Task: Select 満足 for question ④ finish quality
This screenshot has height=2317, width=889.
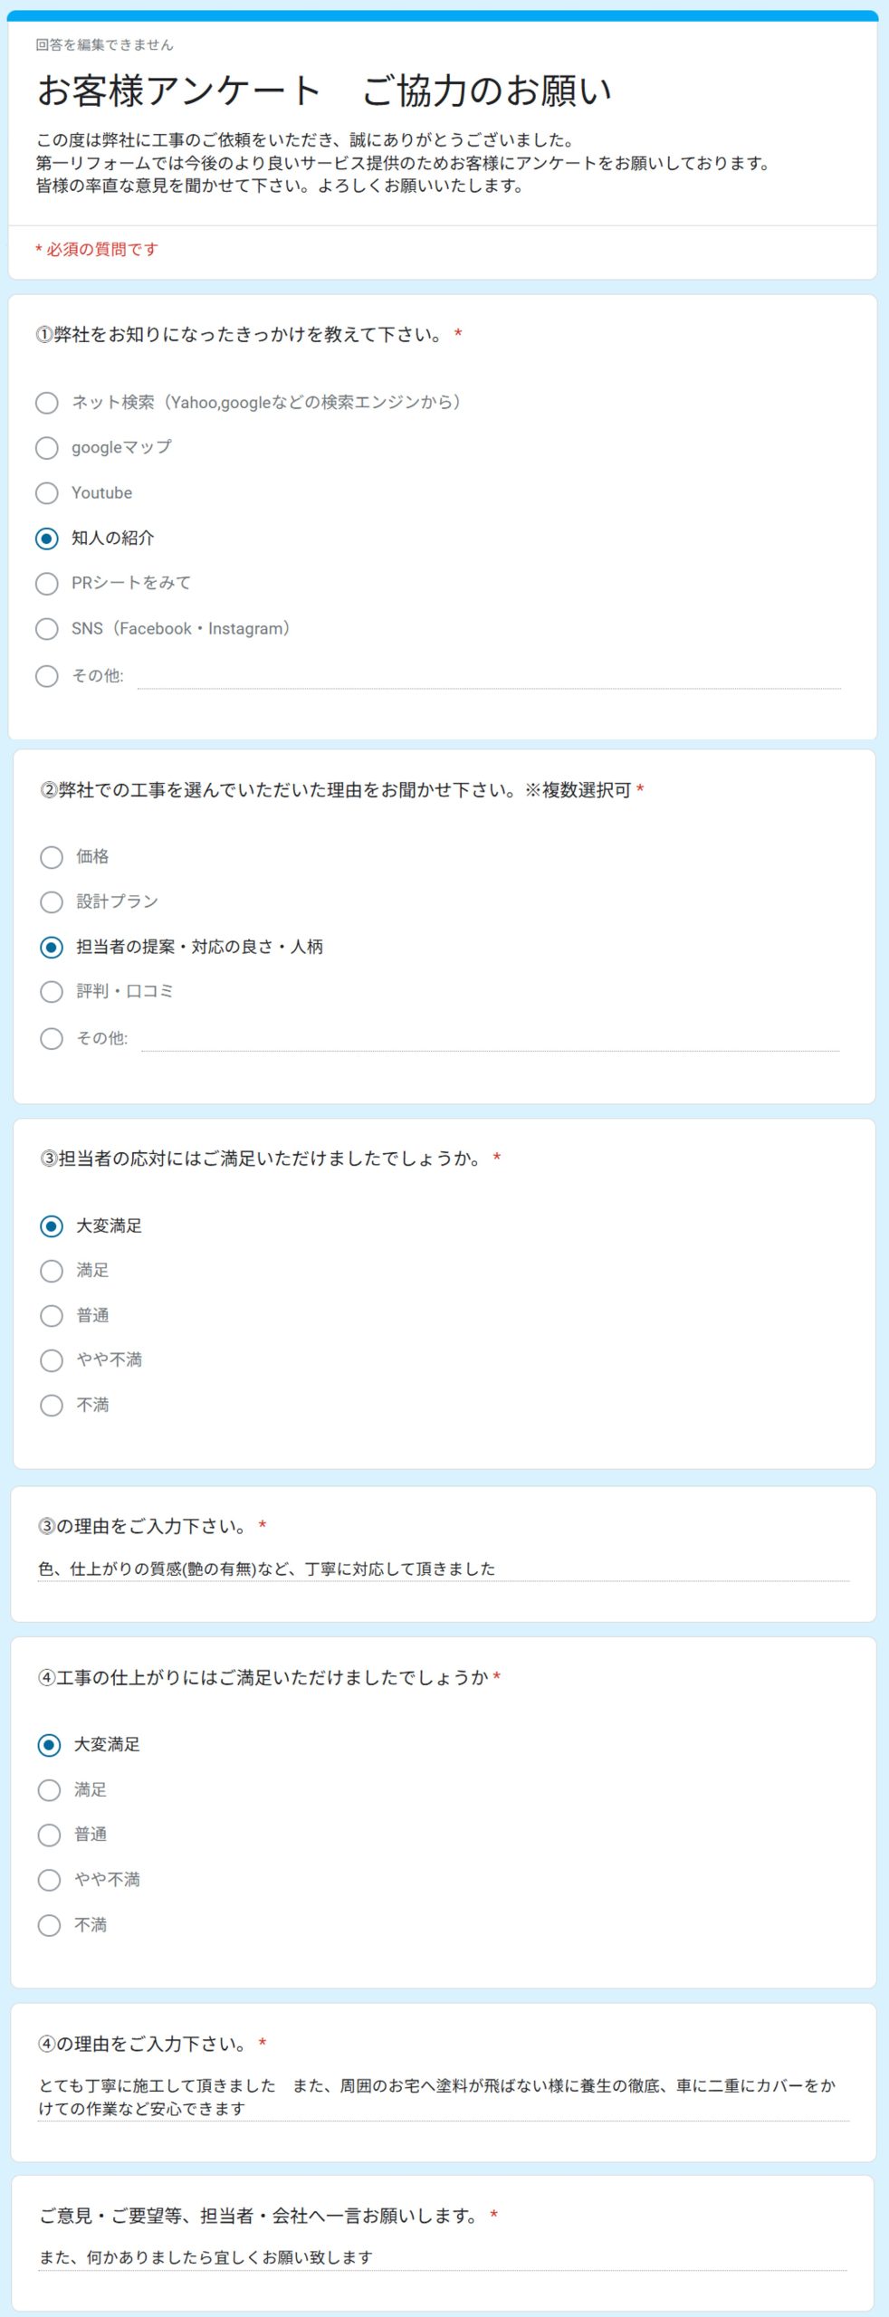Action: [49, 1790]
